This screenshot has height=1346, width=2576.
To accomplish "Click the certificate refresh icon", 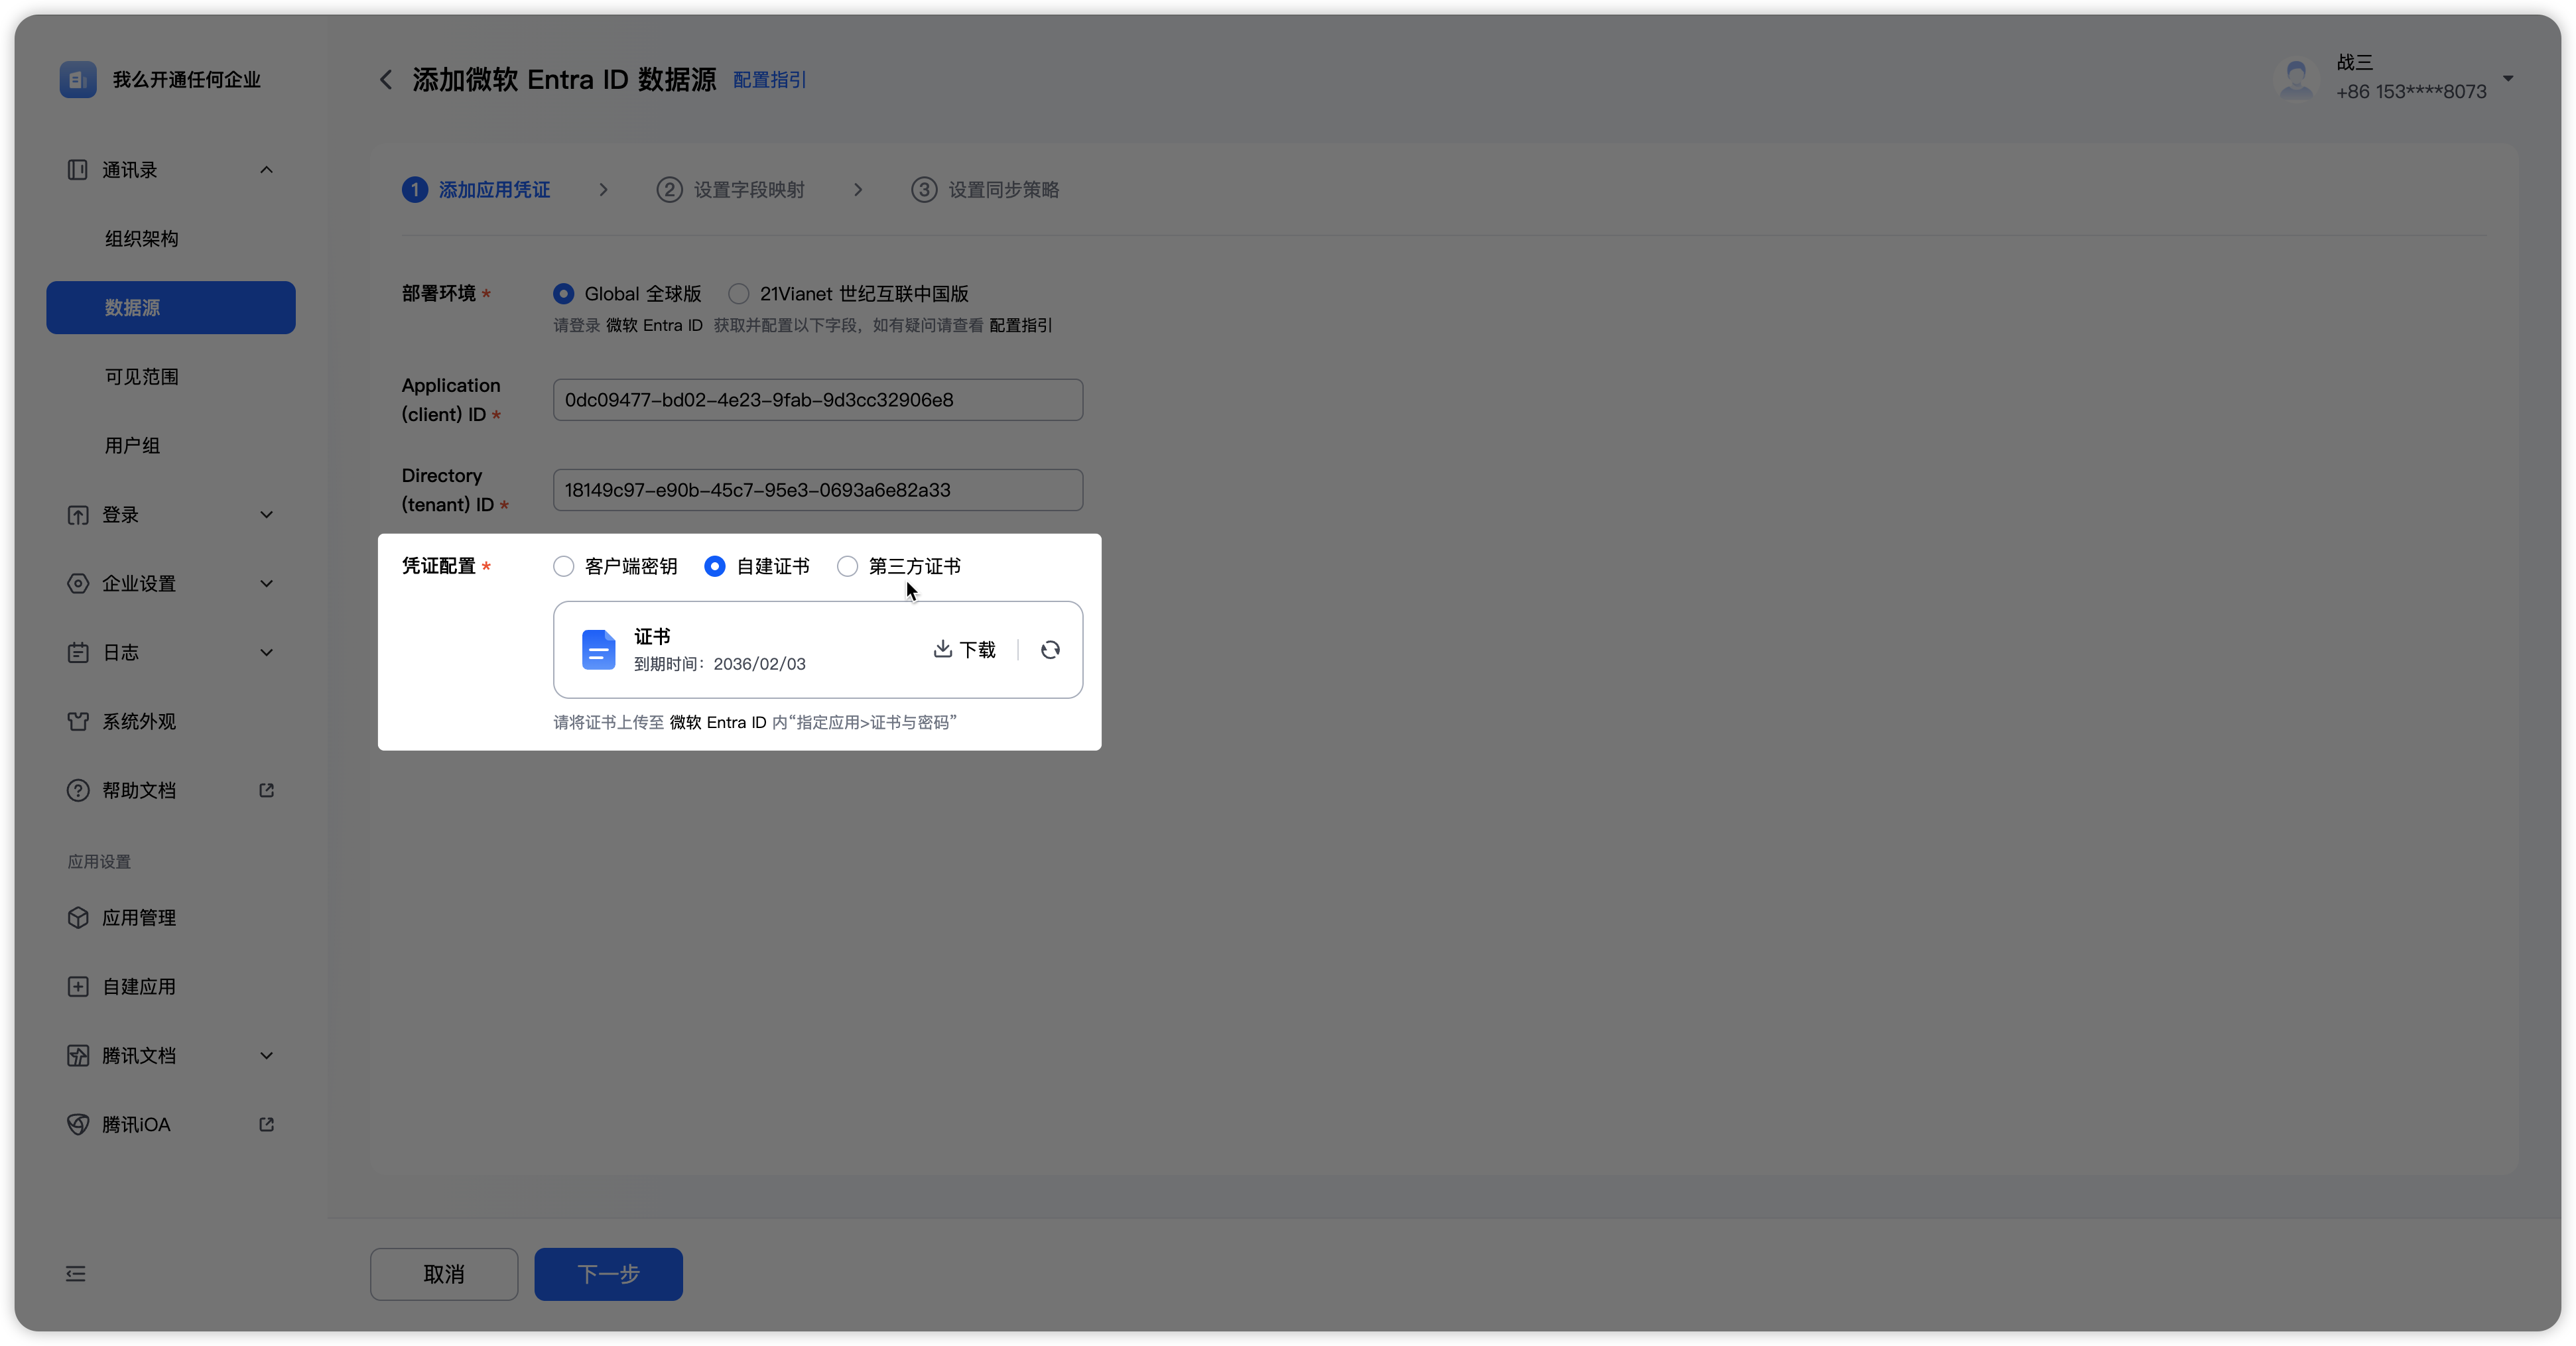I will click(1050, 650).
